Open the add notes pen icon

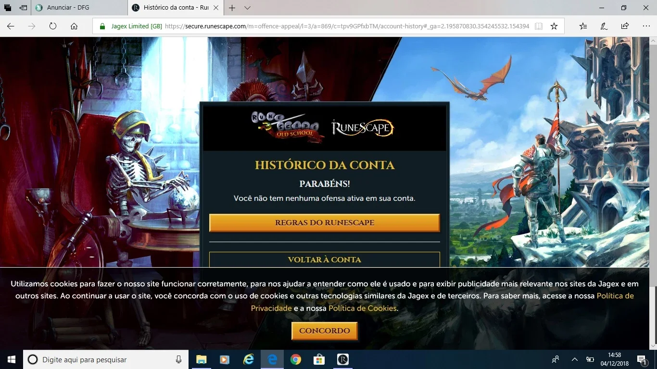click(604, 26)
